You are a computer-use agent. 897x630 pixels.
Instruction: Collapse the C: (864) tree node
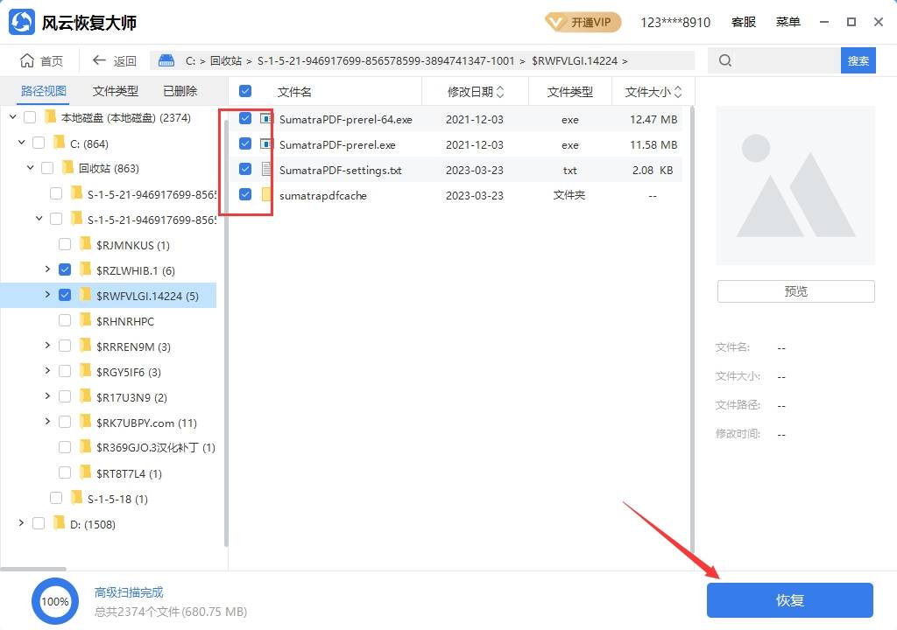point(22,142)
